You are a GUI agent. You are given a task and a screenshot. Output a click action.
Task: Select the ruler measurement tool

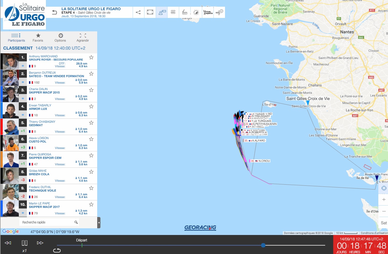(x=185, y=12)
